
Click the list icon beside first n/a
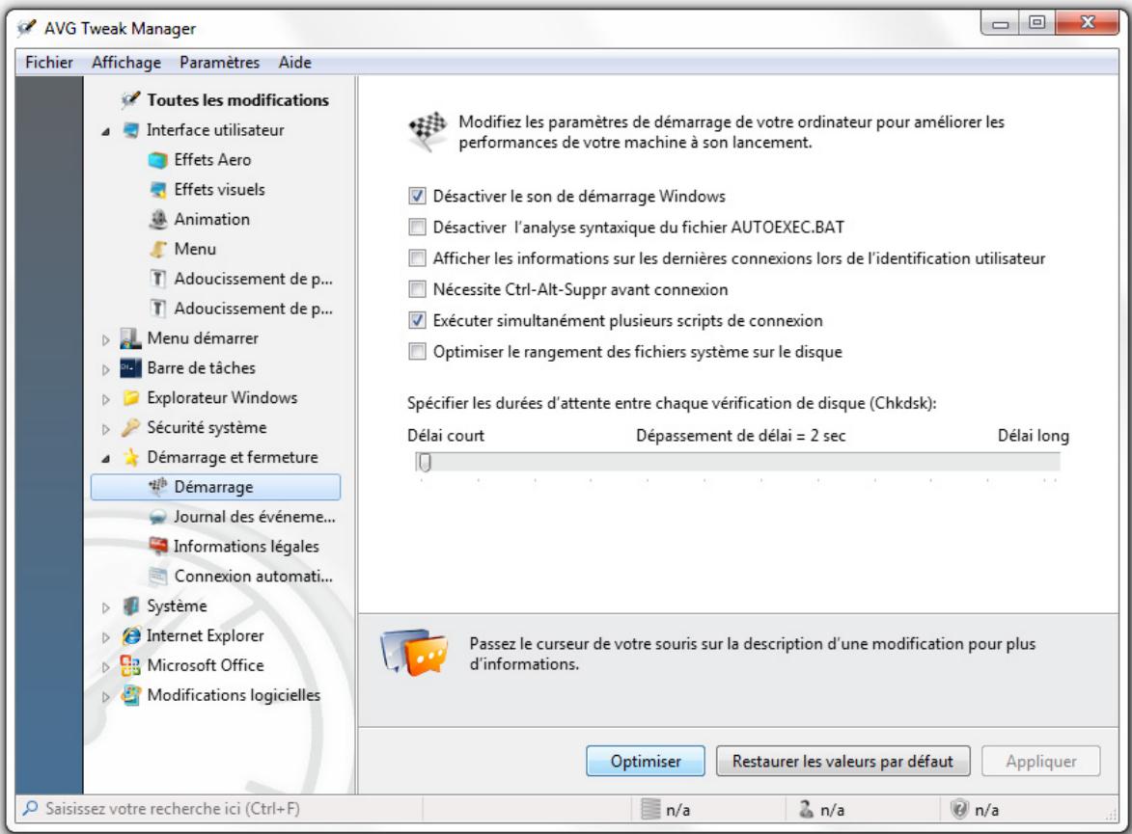click(x=651, y=809)
